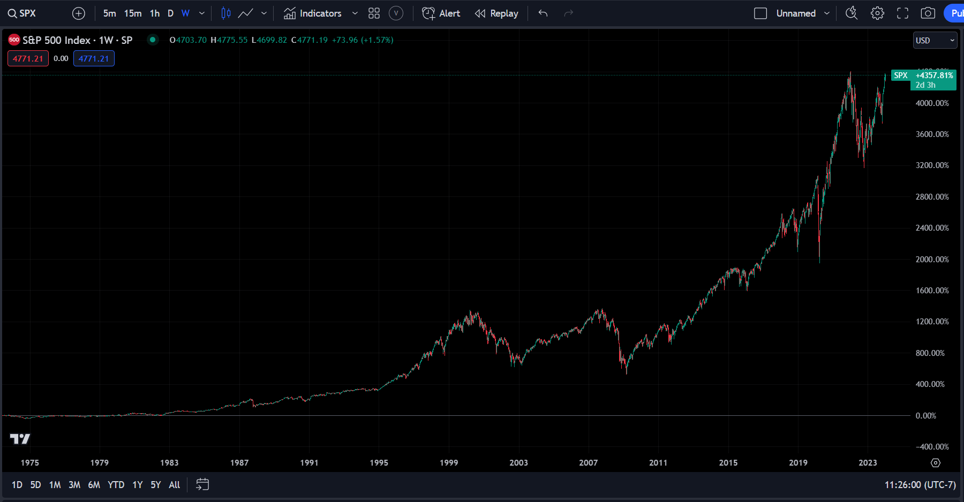Open price scale settings gear icon
The image size is (964, 502).
[x=936, y=463]
